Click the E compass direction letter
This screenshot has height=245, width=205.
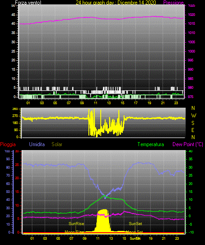[193, 130]
